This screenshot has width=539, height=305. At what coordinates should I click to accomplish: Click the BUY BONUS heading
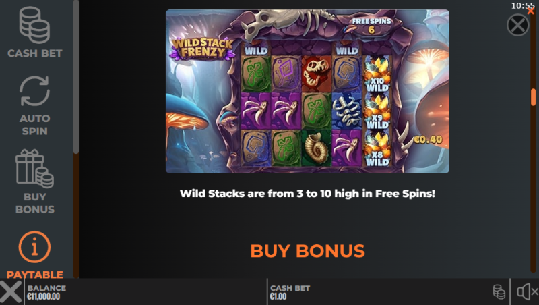click(307, 250)
